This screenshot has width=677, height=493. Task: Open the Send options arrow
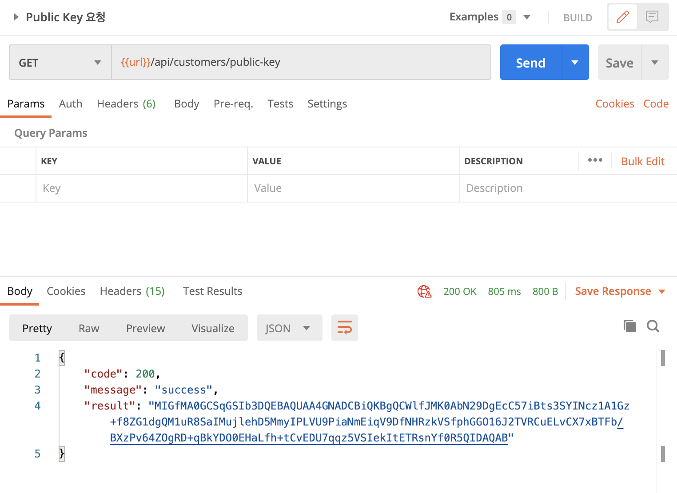coord(575,63)
